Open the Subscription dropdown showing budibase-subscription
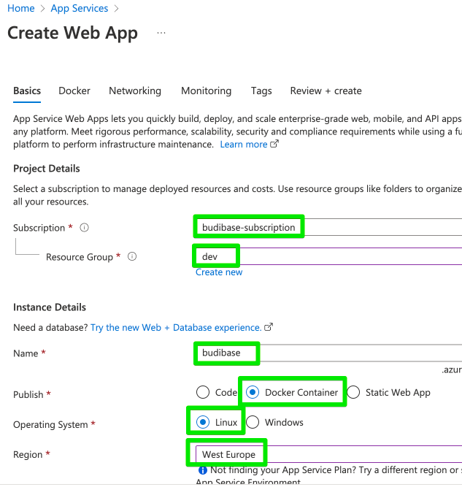The width and height of the screenshot is (462, 487). pos(329,227)
